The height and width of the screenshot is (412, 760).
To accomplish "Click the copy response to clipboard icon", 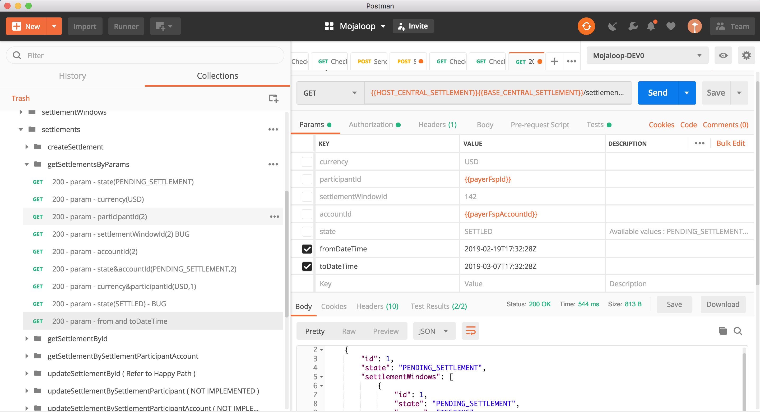I will pos(722,331).
